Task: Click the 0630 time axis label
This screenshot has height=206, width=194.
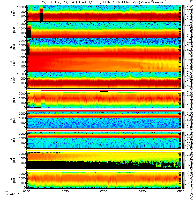Action: (x=65, y=191)
